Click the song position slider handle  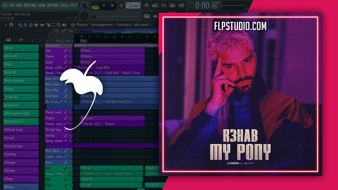(94, 16)
